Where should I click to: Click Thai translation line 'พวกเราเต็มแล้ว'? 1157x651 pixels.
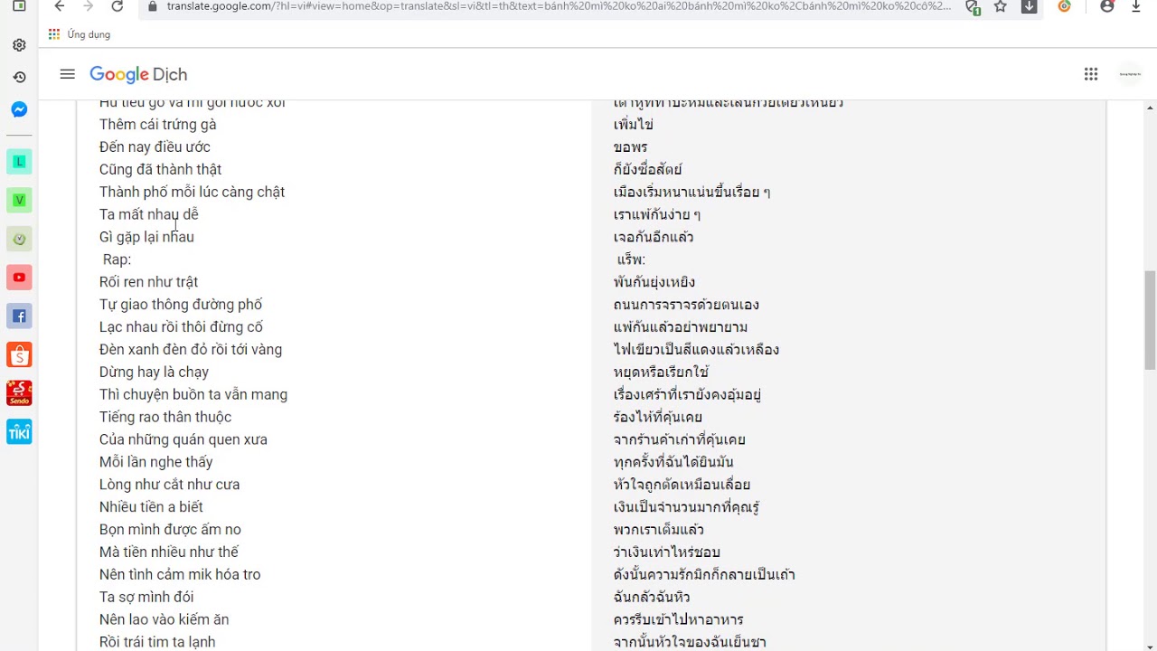click(658, 530)
